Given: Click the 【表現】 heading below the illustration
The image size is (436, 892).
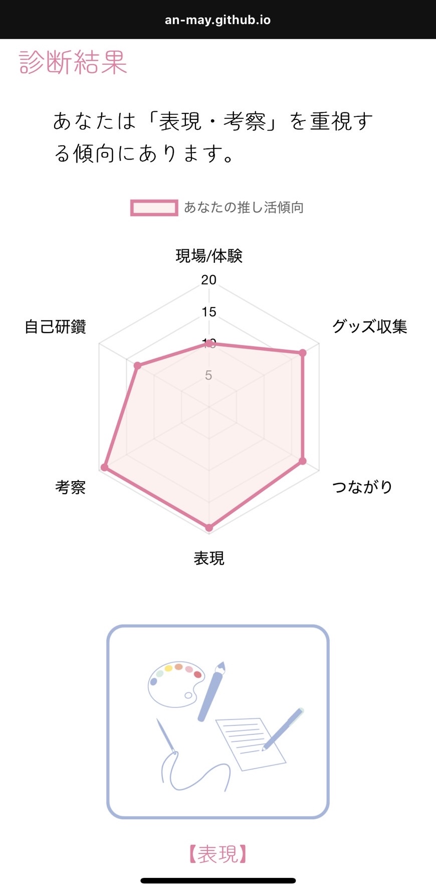Looking at the screenshot, I should [x=217, y=854].
